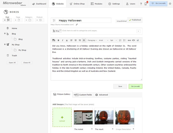The height and width of the screenshot is (133, 173).
Task: Select the My Shop page in tree
Action: tap(15, 45)
